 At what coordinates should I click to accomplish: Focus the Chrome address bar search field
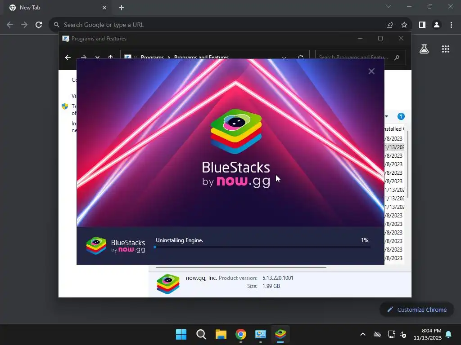click(x=217, y=25)
